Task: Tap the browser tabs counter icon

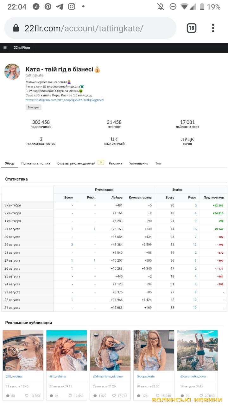Action: click(191, 28)
